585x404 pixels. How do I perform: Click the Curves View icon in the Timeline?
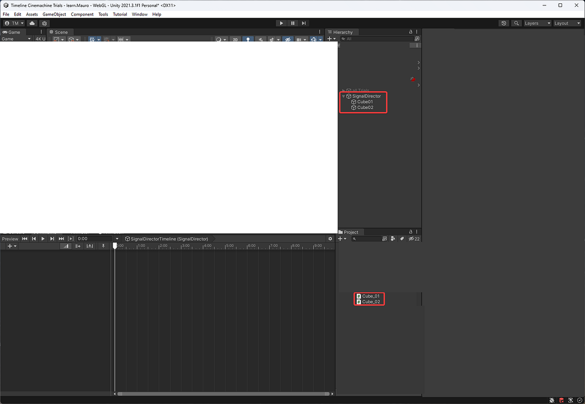tap(65, 246)
